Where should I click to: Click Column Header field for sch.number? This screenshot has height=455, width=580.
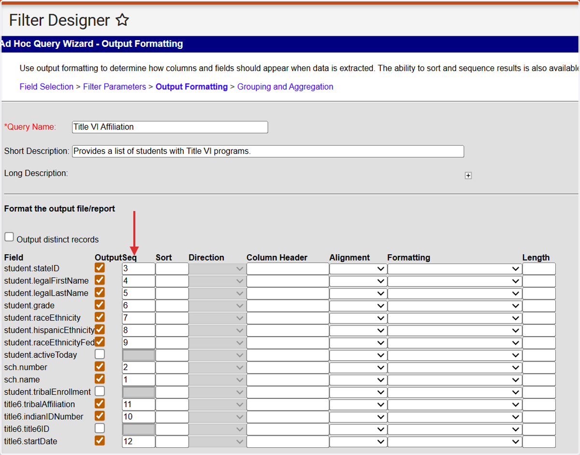coord(288,367)
